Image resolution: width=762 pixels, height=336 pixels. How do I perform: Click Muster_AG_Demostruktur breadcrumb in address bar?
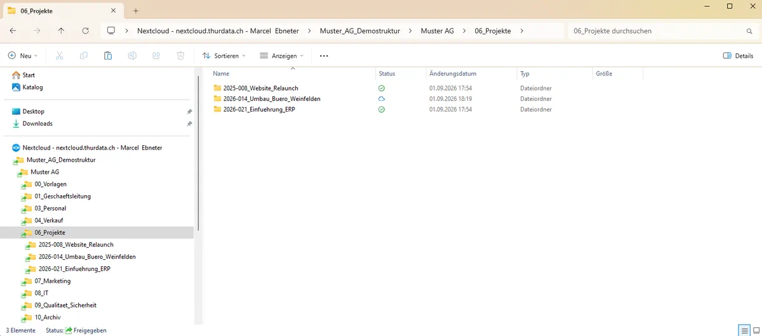click(360, 31)
